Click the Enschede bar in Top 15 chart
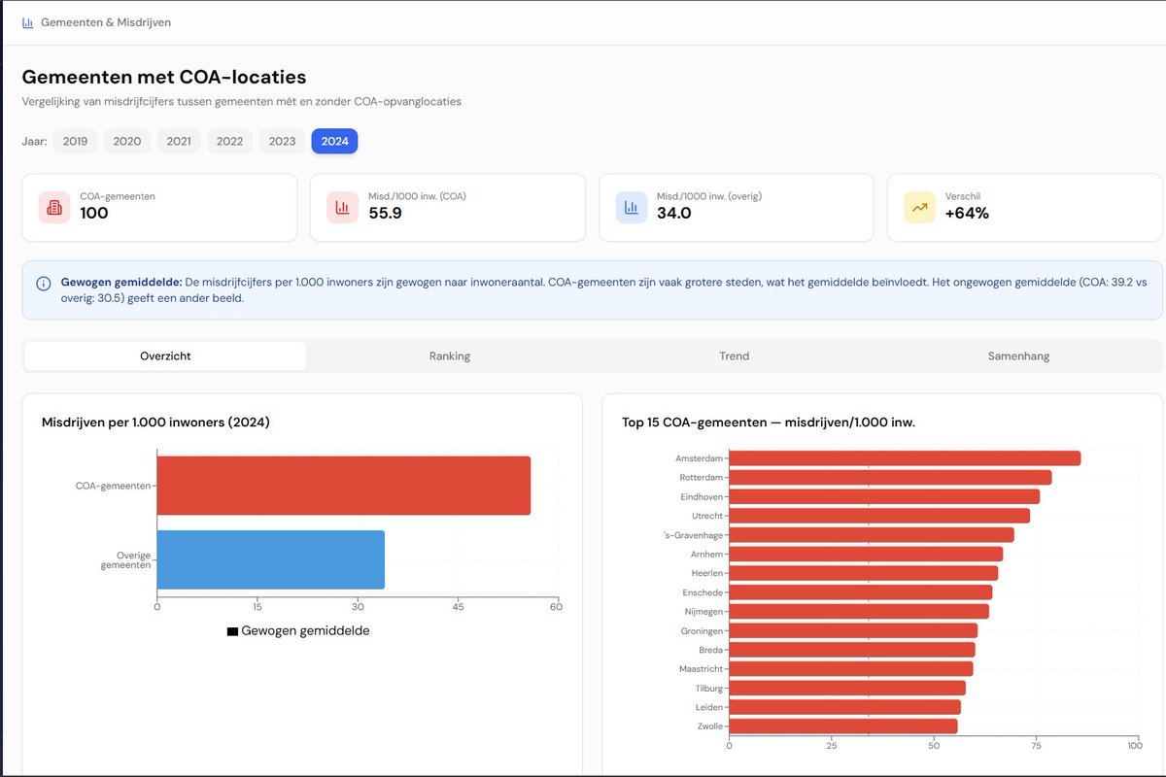1166x777 pixels. 861,592
